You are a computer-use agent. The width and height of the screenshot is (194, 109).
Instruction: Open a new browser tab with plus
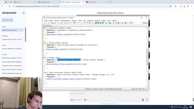point(111,2)
